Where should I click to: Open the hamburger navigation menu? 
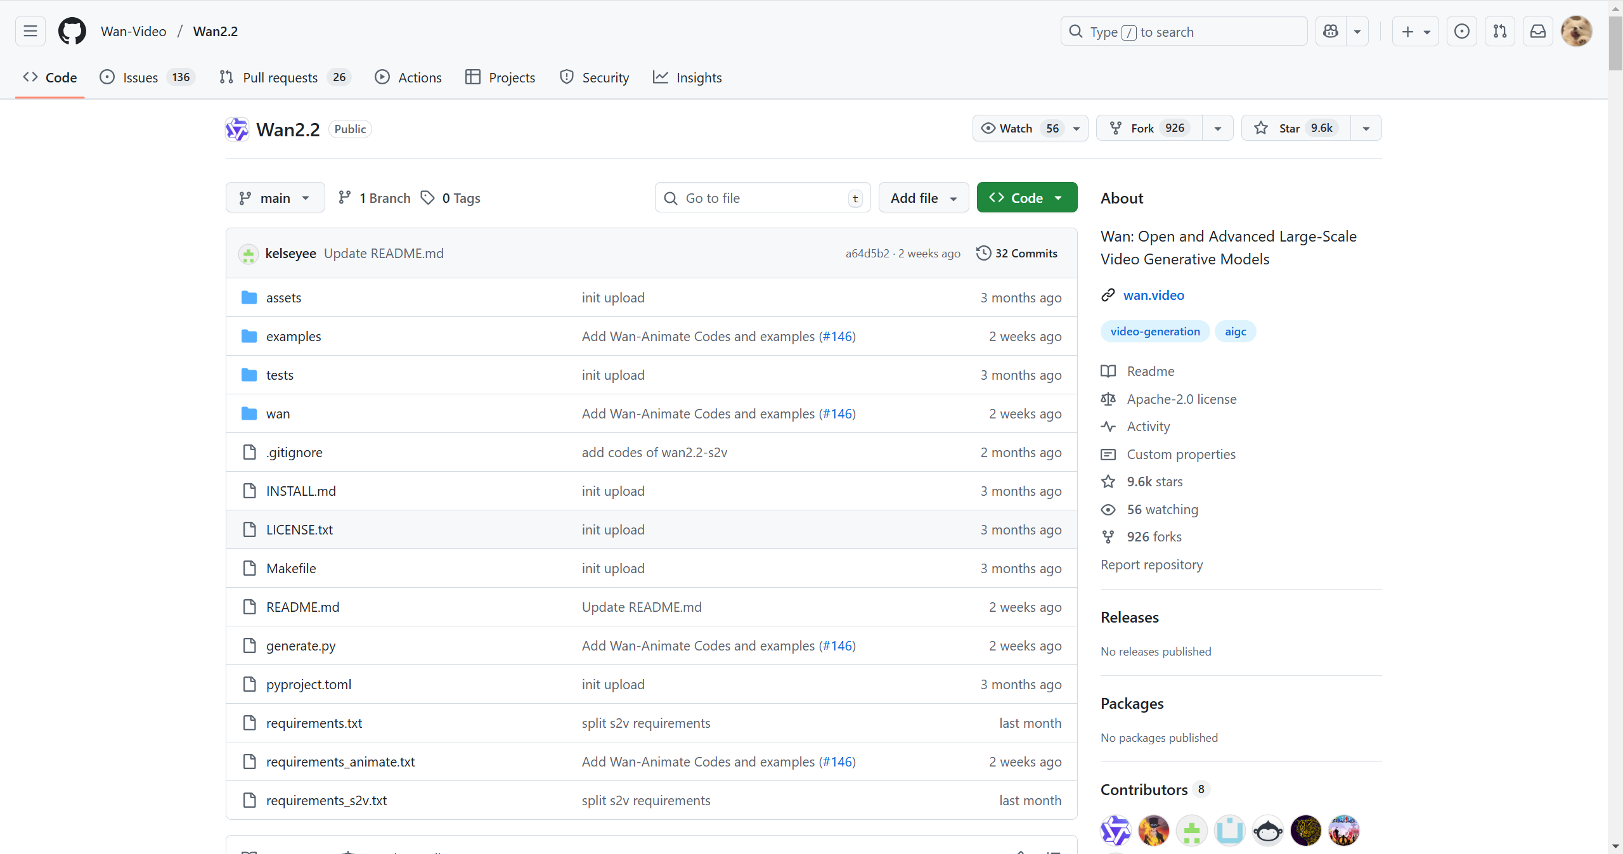click(30, 31)
